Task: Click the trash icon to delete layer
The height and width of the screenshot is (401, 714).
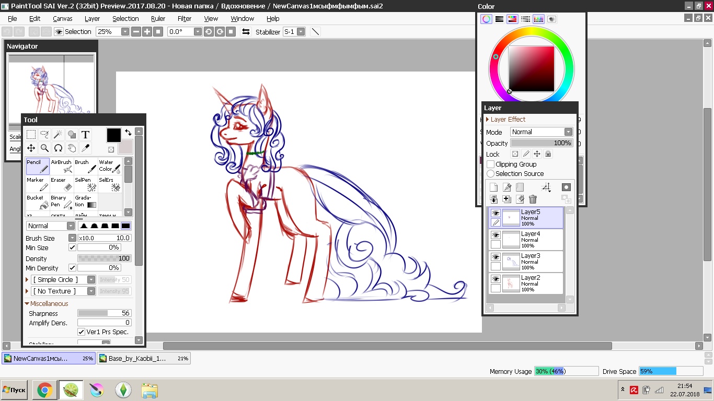Action: click(x=533, y=199)
